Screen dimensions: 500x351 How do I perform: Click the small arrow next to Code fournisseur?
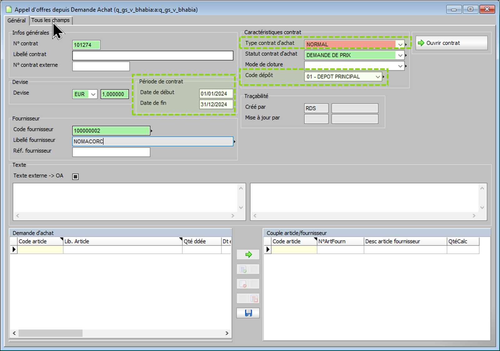(152, 131)
